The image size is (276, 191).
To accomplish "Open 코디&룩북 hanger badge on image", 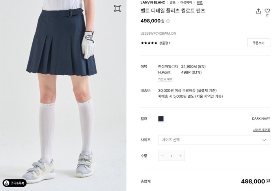I will pos(15,183).
